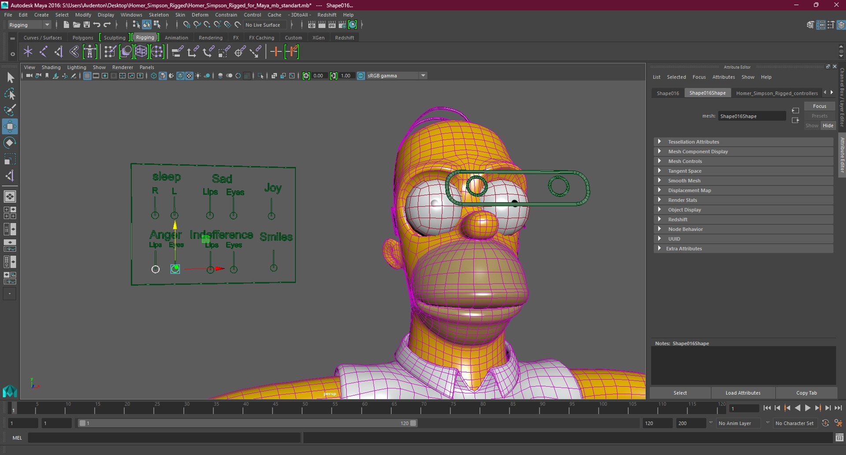Click the single pane layout icon

pos(10,196)
